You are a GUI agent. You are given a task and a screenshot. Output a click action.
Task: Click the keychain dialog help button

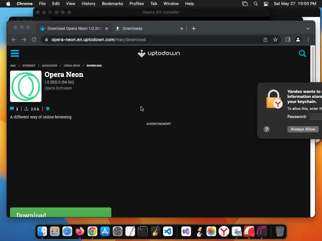click(266, 129)
